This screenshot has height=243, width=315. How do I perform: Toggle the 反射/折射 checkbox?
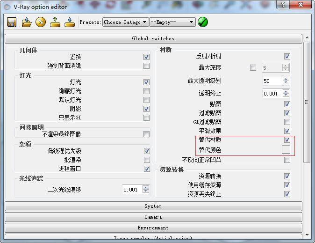click(287, 56)
